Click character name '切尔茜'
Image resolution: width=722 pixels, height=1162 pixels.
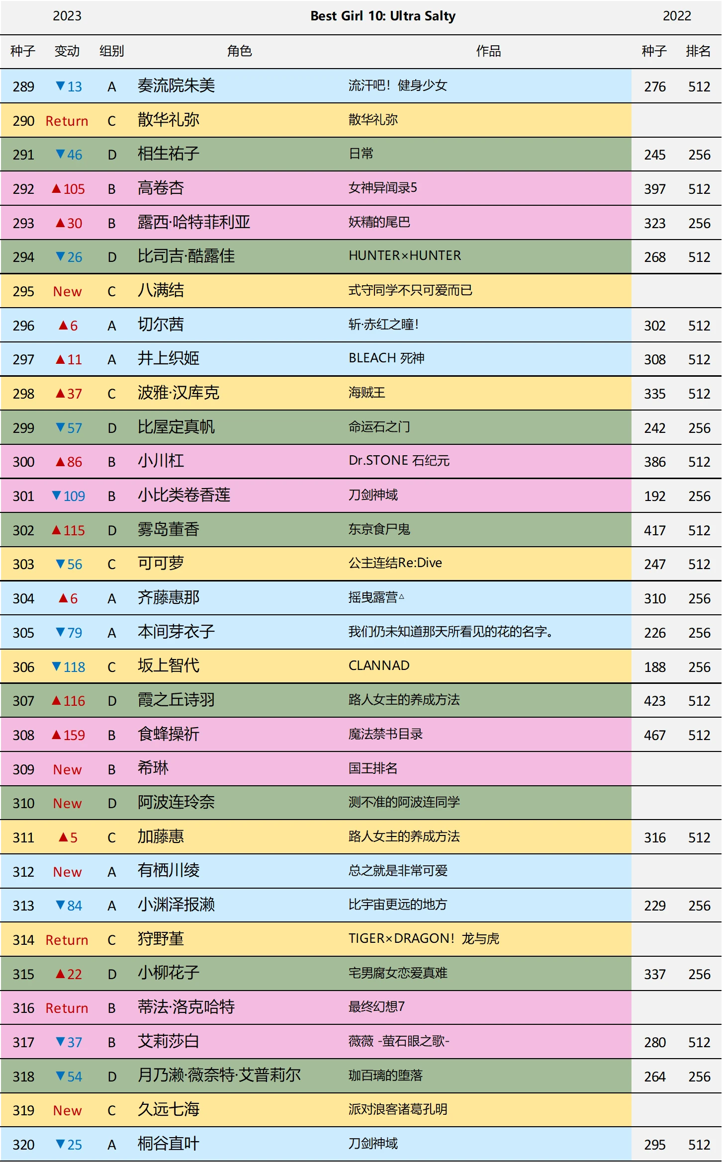click(161, 325)
